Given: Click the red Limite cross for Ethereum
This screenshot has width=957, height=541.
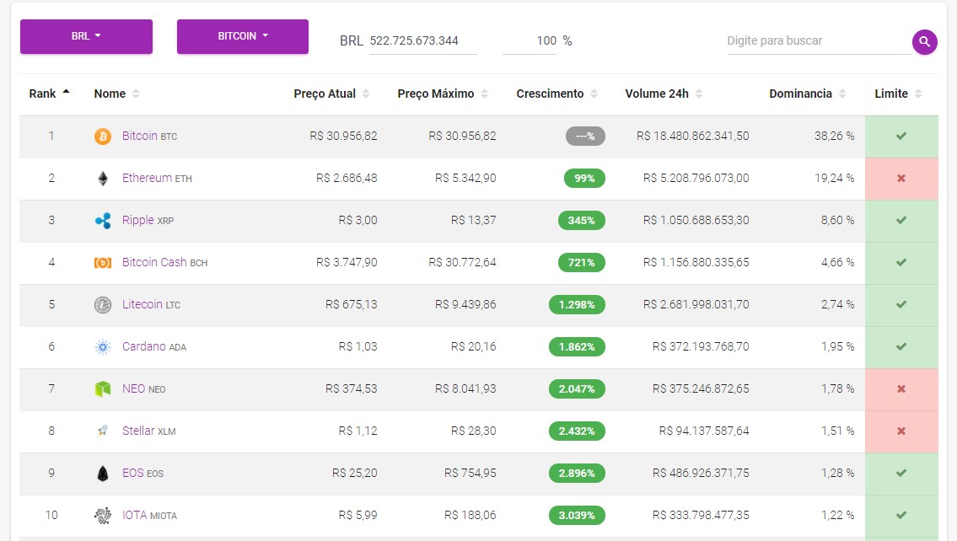Looking at the screenshot, I should point(901,178).
